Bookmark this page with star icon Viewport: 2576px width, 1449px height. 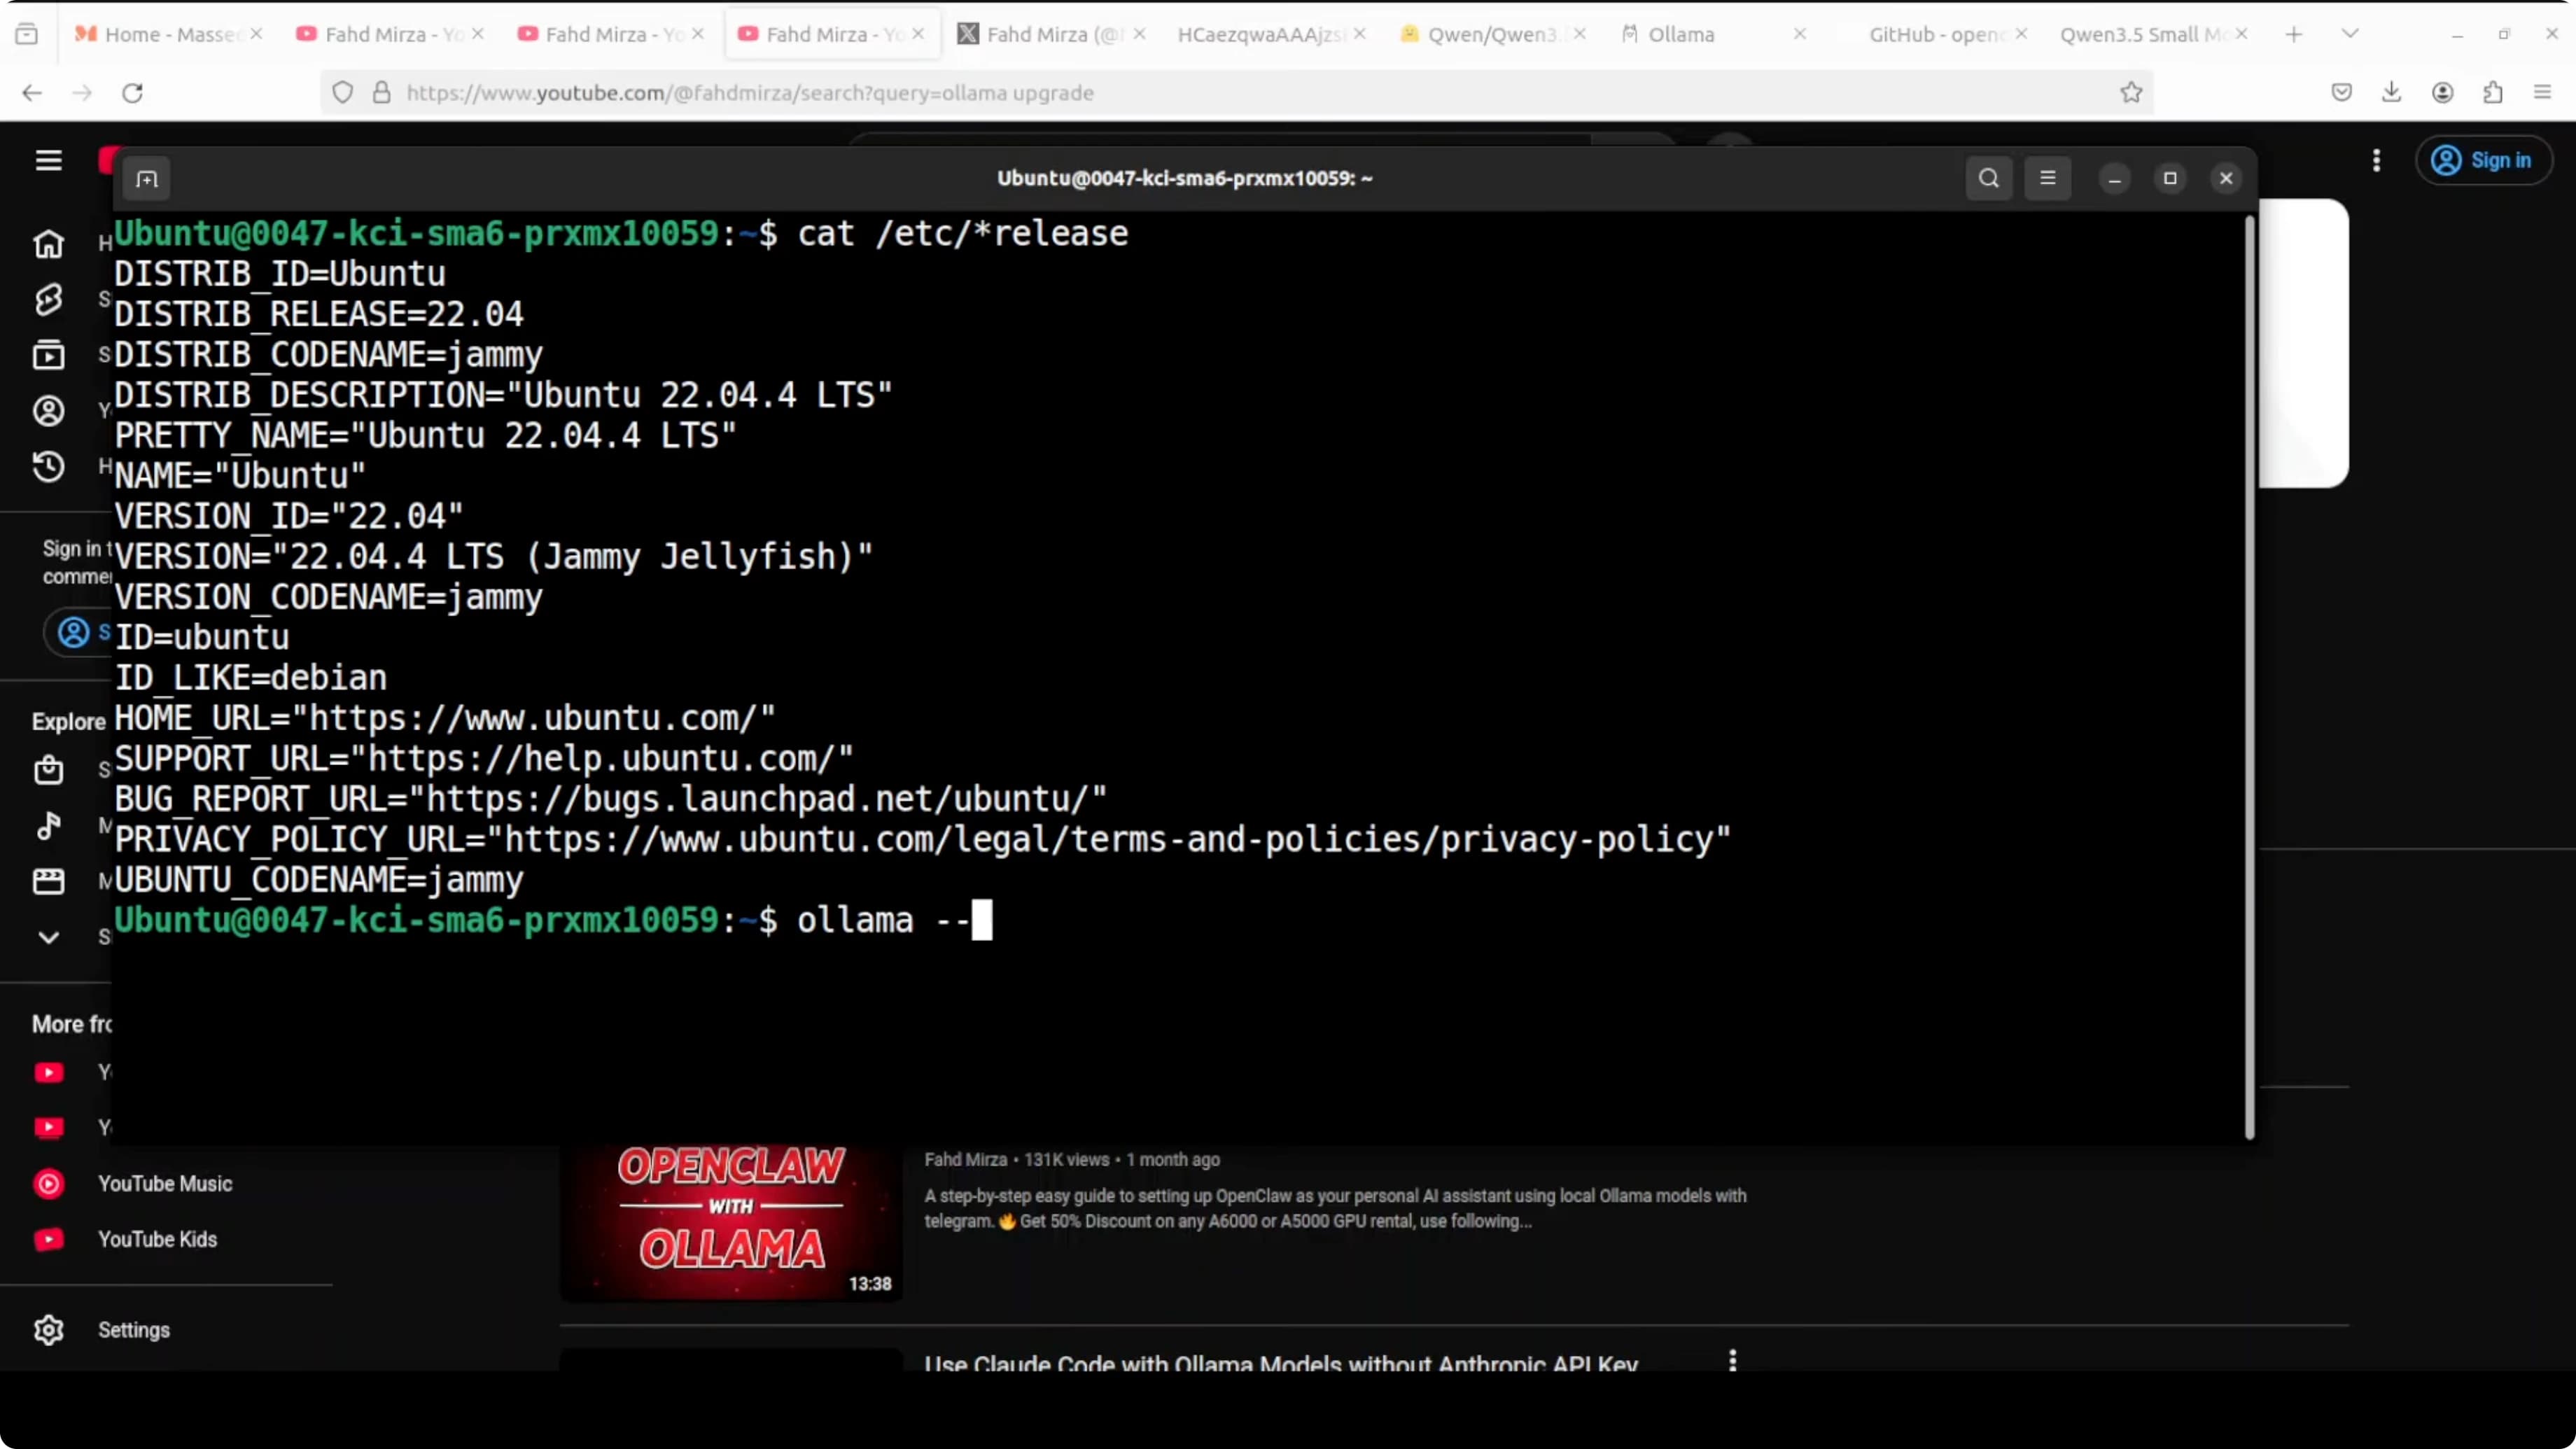(2131, 93)
